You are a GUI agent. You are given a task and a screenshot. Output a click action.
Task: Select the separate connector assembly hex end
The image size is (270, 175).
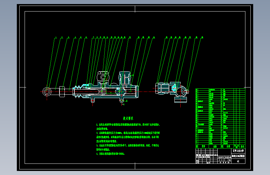point(157,88)
